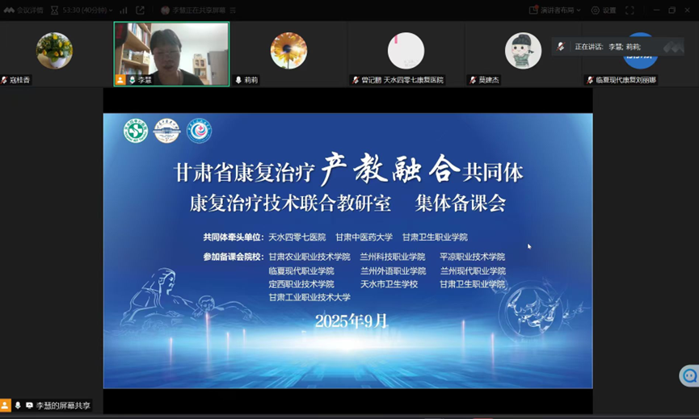Click the 李慧的屏幕共享 label
This screenshot has width=699, height=419.
click(x=63, y=405)
